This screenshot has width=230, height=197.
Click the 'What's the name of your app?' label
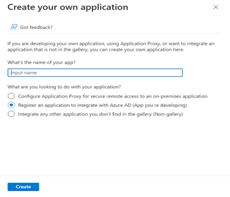tap(41, 62)
